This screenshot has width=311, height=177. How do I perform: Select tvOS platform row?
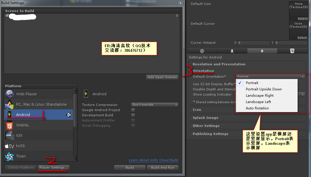(39, 146)
